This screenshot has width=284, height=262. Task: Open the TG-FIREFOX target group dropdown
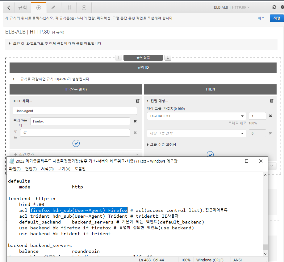tap(197, 116)
